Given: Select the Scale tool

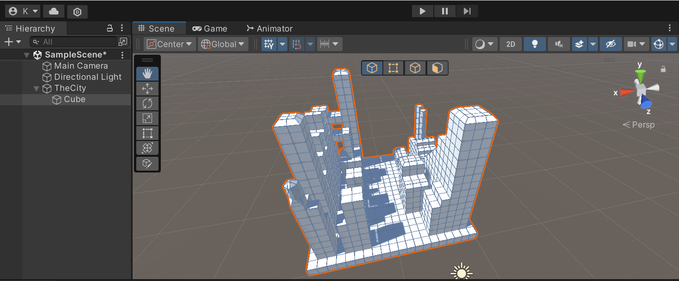Looking at the screenshot, I should [x=147, y=118].
